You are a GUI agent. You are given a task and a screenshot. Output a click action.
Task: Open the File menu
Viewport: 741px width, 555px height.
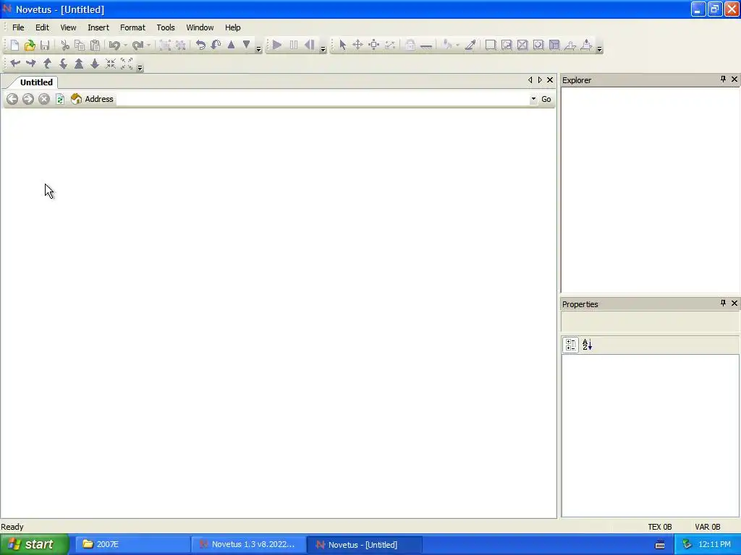(18, 27)
